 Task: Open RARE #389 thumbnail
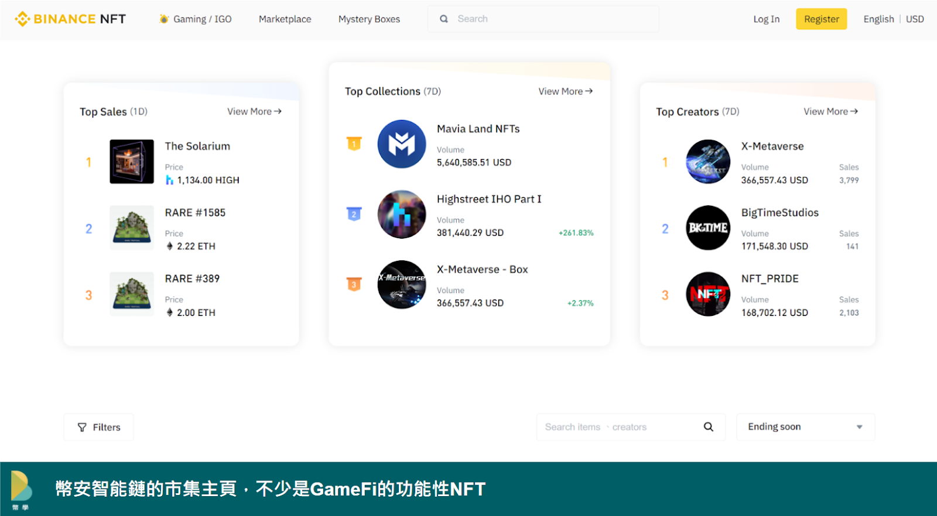(132, 294)
